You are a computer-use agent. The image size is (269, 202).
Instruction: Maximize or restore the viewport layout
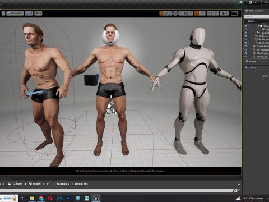coord(234,13)
